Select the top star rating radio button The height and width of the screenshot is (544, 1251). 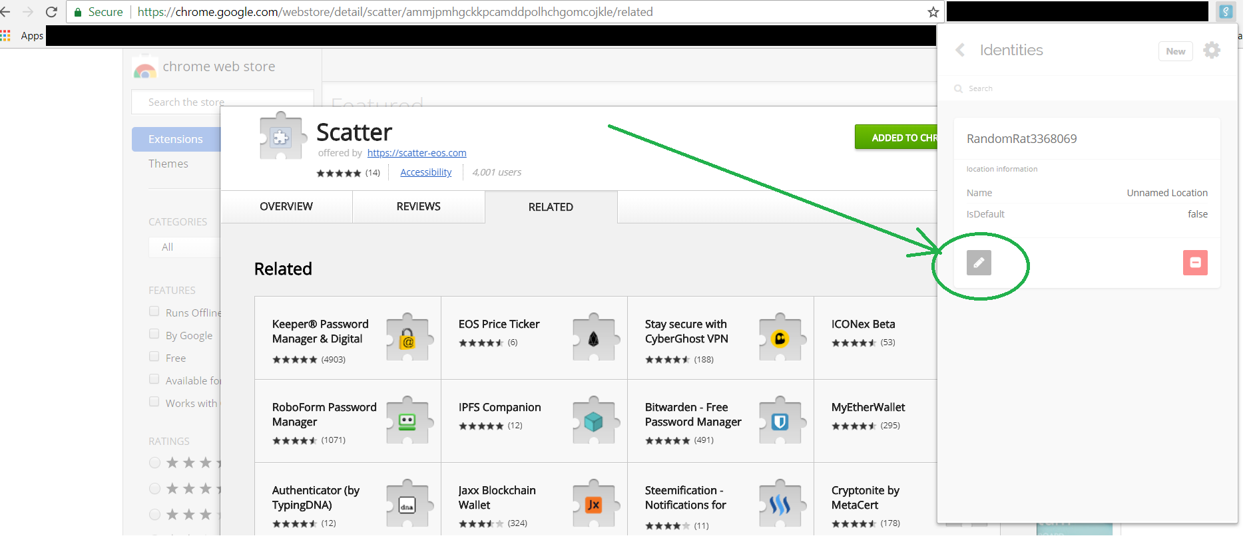[155, 462]
